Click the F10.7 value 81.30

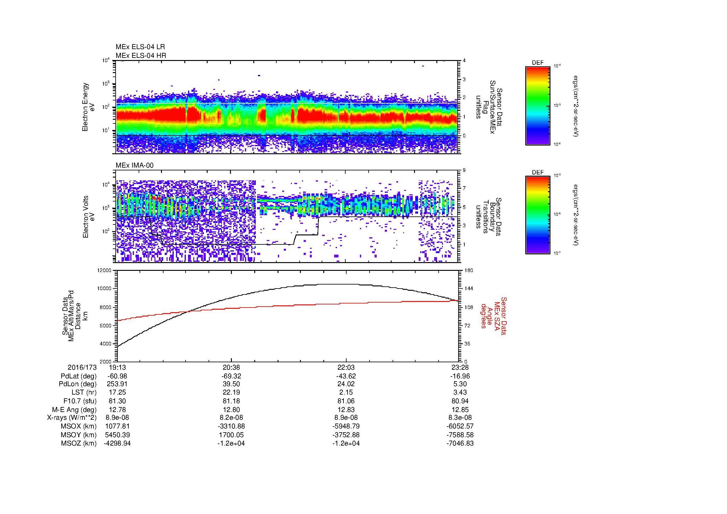(x=117, y=401)
